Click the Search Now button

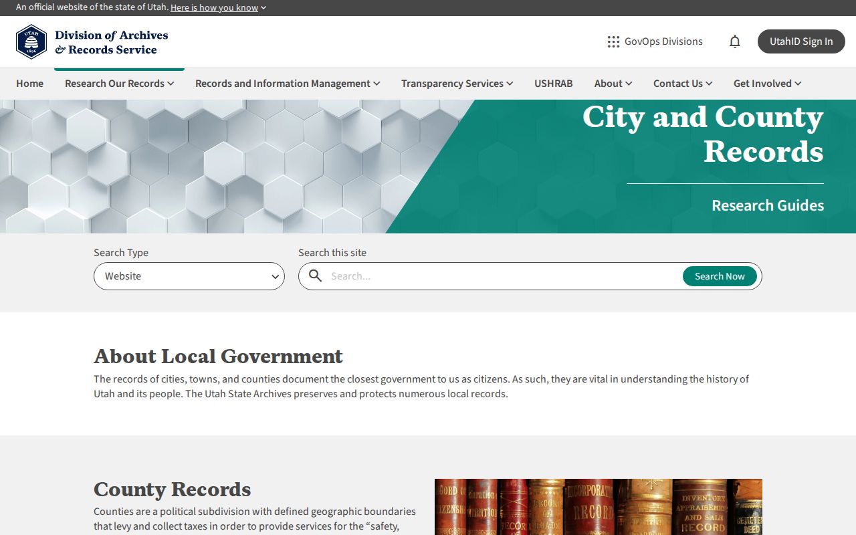coord(720,276)
